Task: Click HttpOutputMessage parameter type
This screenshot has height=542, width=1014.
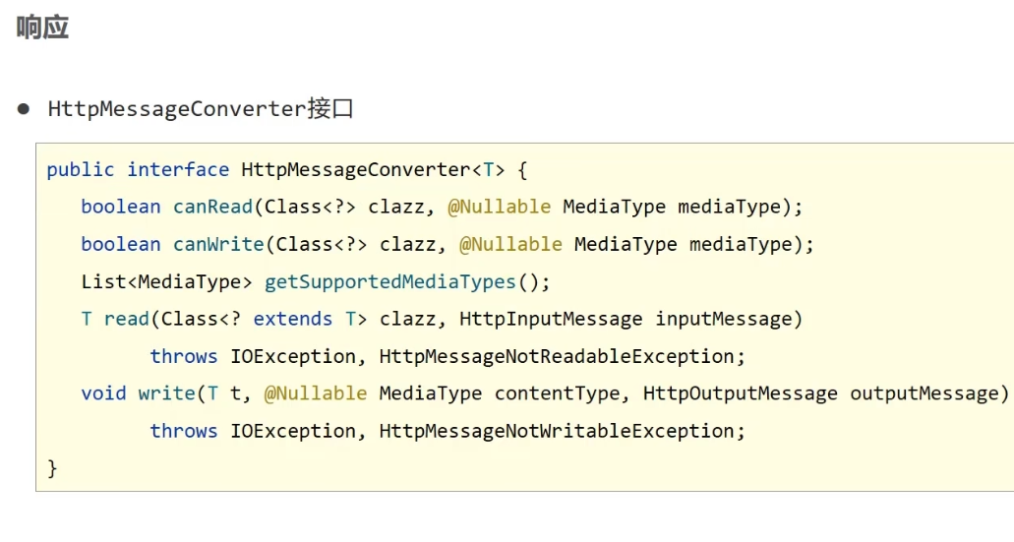Action: [x=741, y=393]
